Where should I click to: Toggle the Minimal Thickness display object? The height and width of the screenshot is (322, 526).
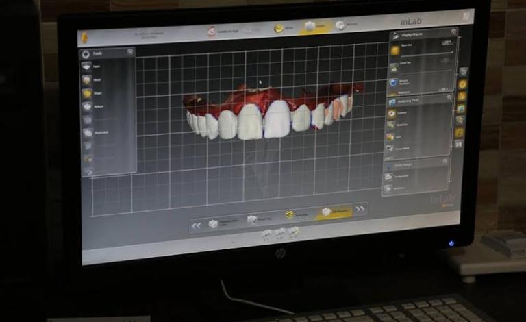pos(394,82)
